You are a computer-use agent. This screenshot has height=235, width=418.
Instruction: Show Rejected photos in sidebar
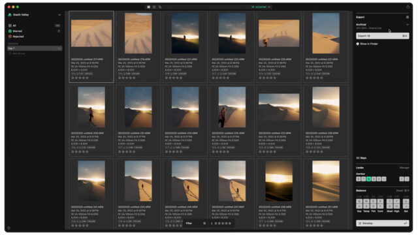[x=35, y=37]
